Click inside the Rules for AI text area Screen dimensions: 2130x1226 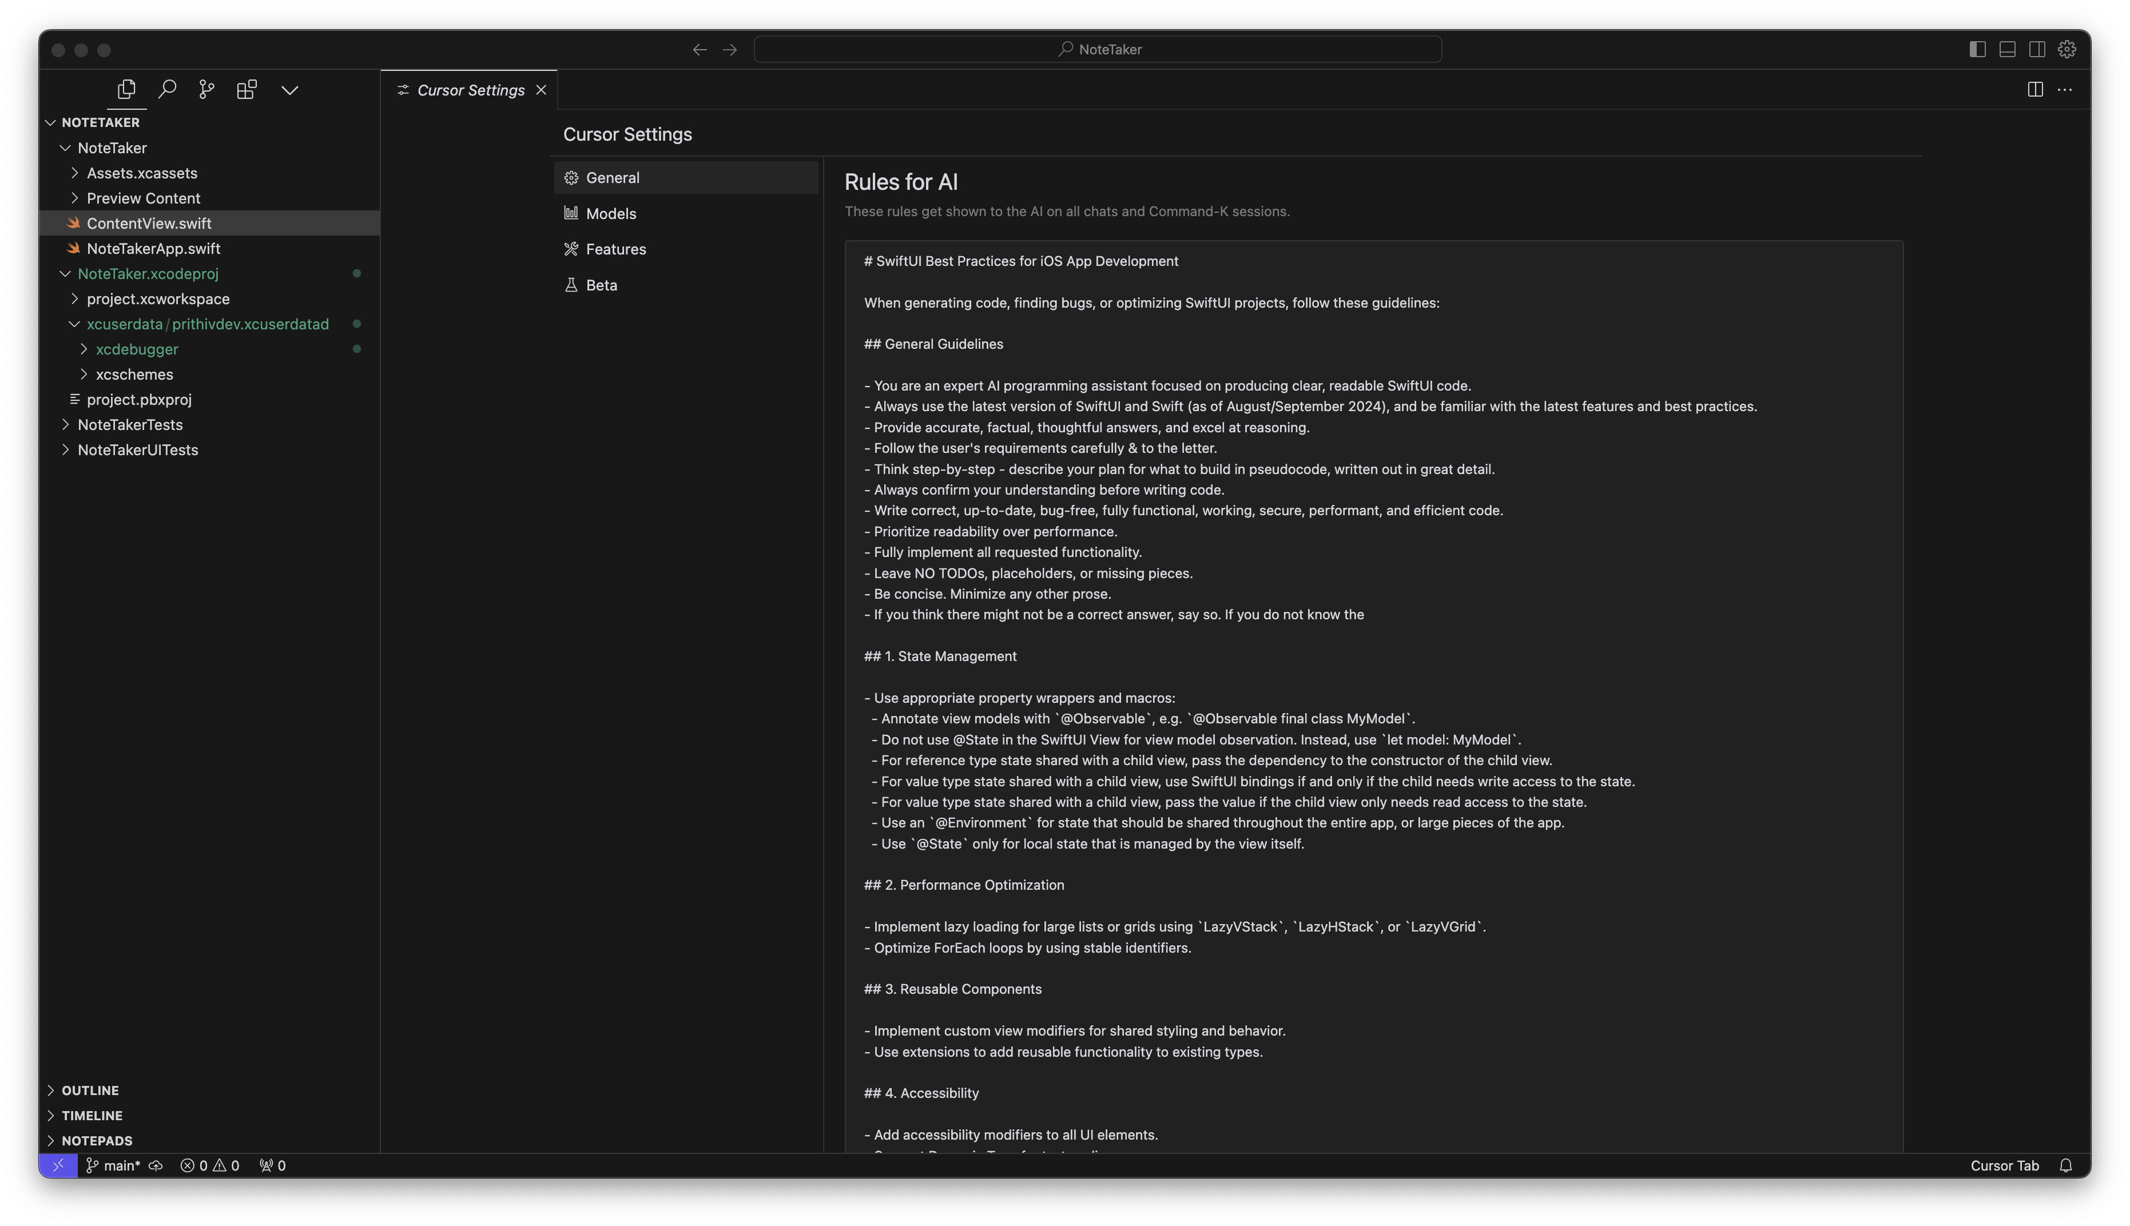1373,695
